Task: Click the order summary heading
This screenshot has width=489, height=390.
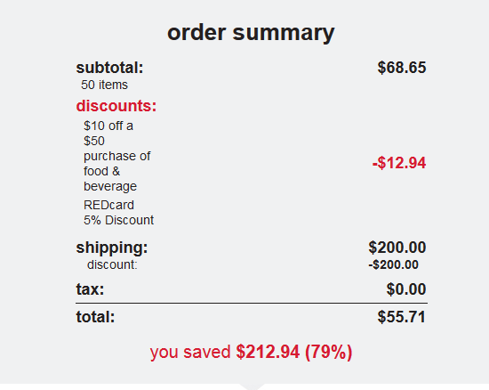Action: click(x=251, y=33)
